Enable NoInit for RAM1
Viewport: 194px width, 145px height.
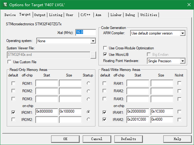point(179,83)
